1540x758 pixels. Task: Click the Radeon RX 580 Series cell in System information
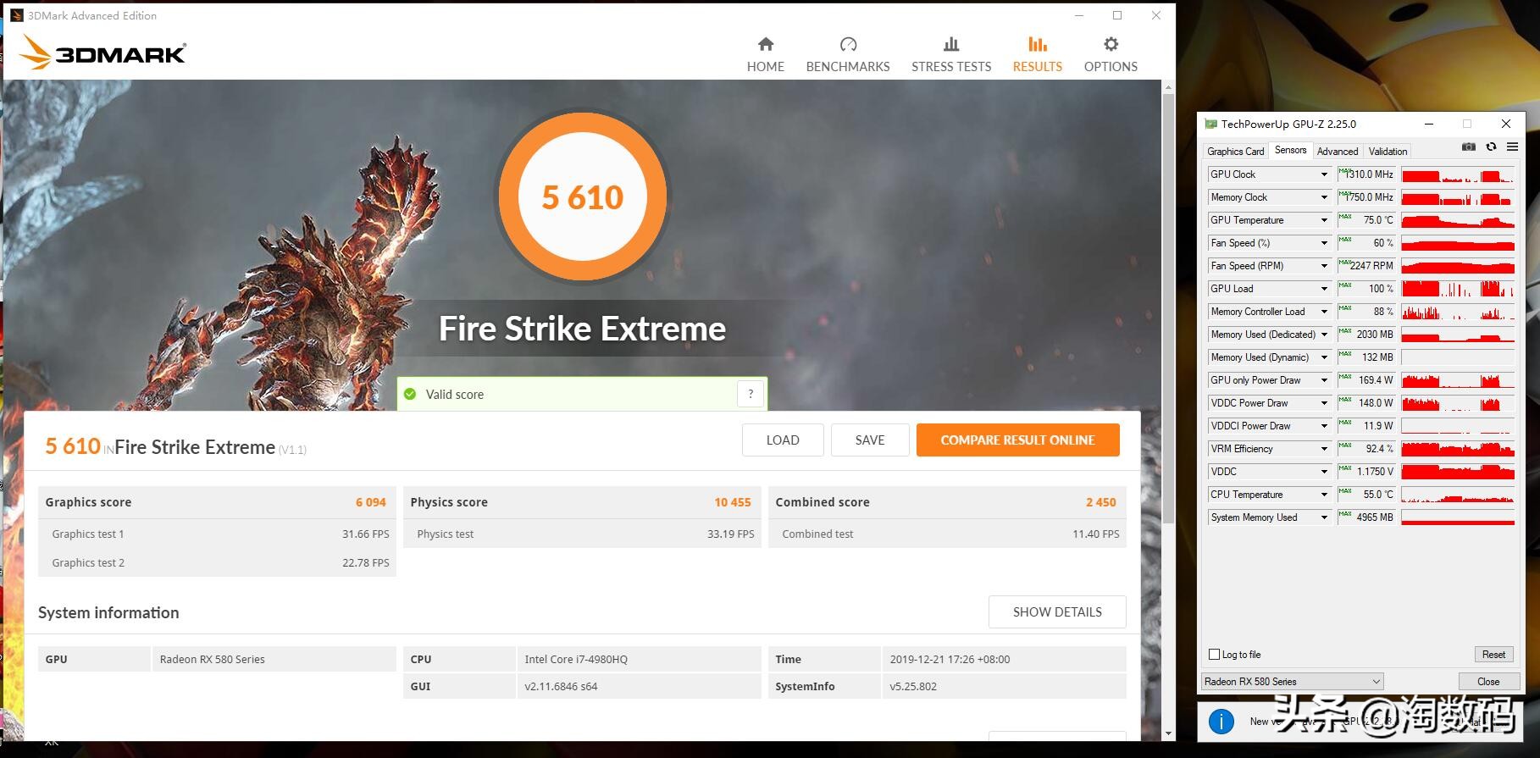coord(274,659)
